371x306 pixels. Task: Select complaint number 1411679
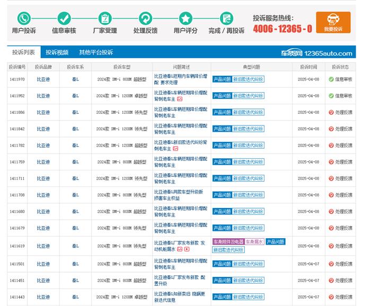pyautogui.click(x=17, y=228)
